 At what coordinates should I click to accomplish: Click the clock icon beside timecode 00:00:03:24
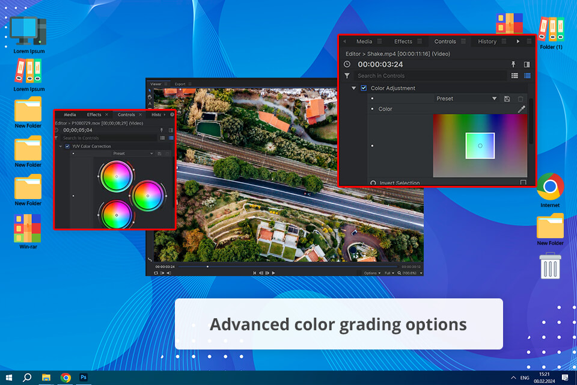click(347, 64)
